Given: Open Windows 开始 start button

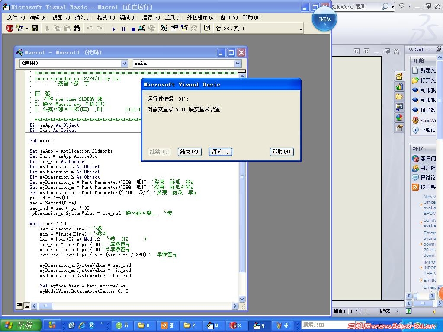Looking at the screenshot, I should (x=21, y=325).
